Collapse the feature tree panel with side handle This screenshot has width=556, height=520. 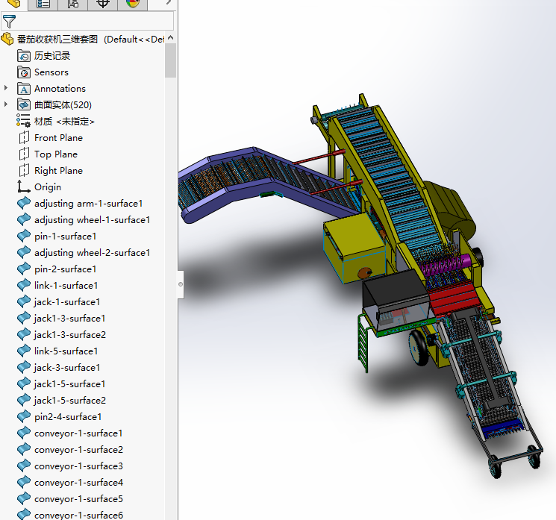[x=180, y=284]
